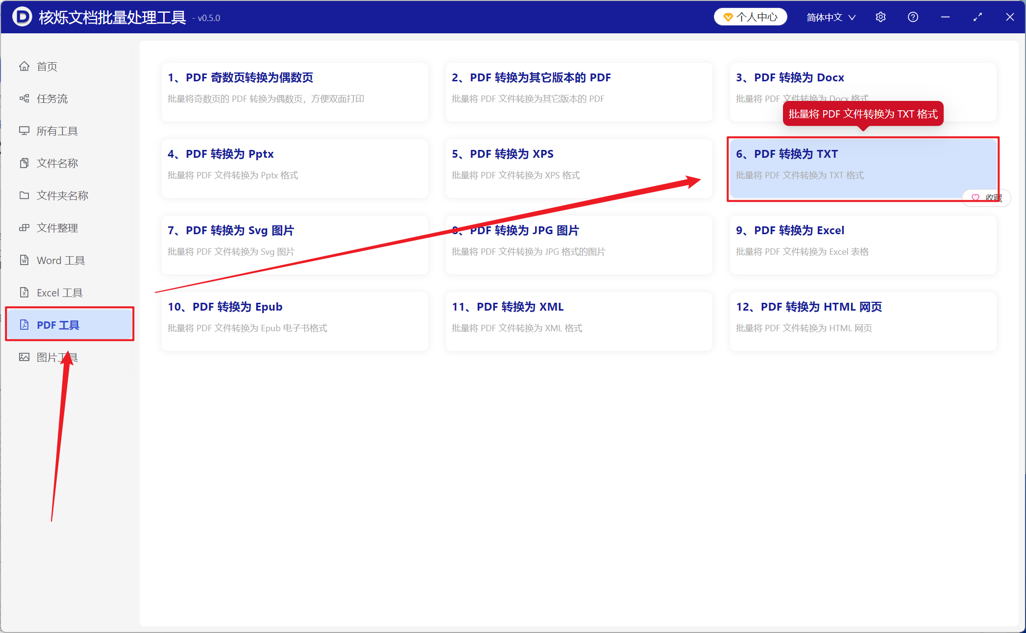
Task: Open 任务流 from the sidebar
Action: click(x=69, y=98)
